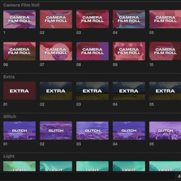Select Camera Film Roll transition 02 thumbnail
Viewport: 181px width, 181px height.
pos(56,19)
